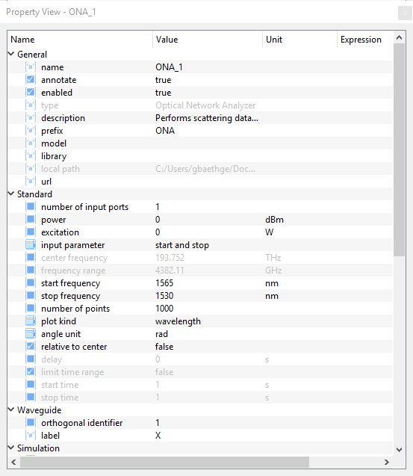Click the list icon beside angle unit
The image size is (413, 476).
click(31, 333)
